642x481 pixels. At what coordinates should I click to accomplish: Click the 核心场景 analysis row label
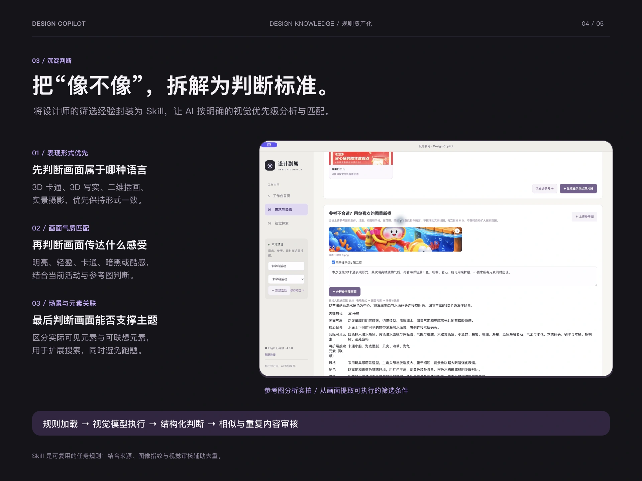coord(335,328)
